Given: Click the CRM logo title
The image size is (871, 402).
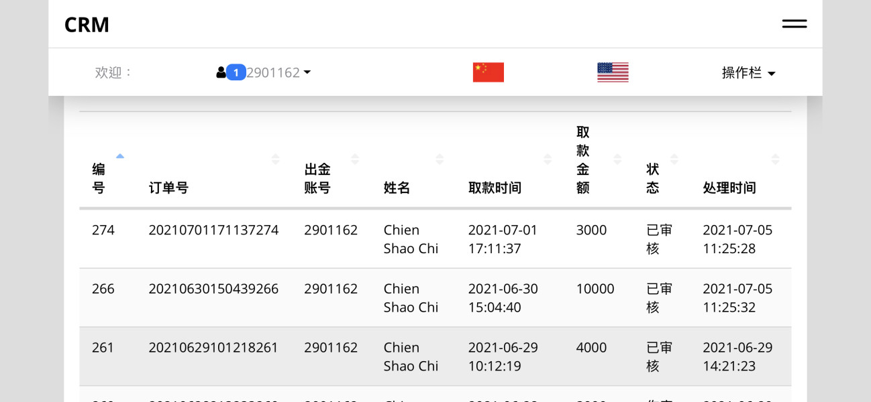Looking at the screenshot, I should point(87,25).
